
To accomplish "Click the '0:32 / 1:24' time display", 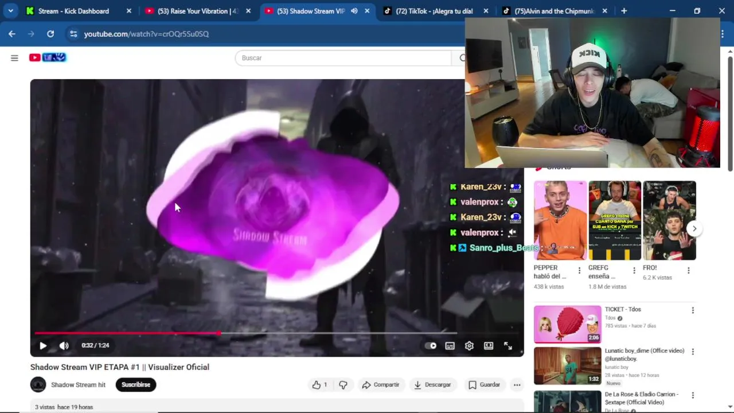I will pos(95,345).
